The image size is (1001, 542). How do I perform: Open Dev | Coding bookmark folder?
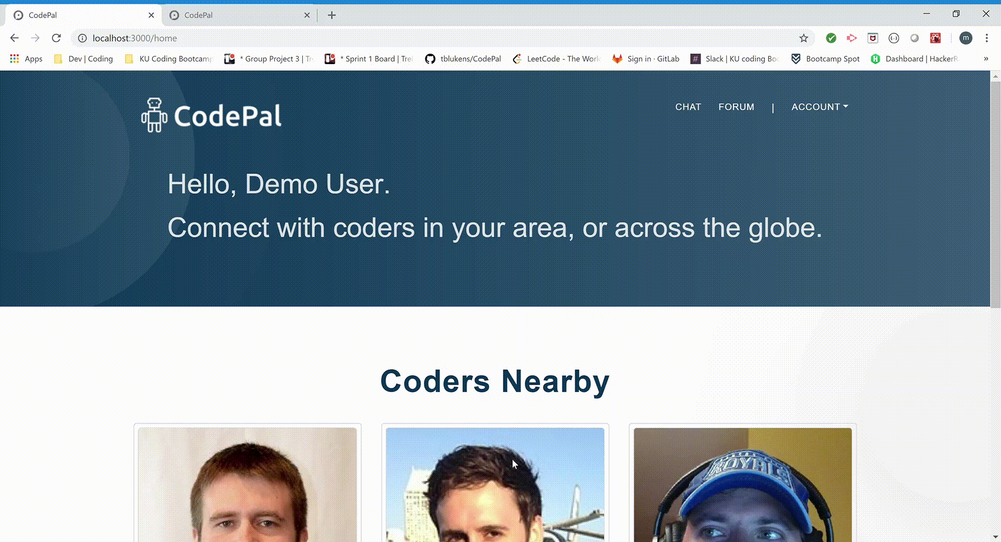pyautogui.click(x=83, y=59)
